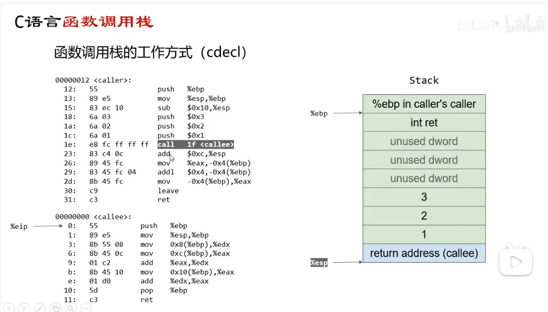548x312 pixels.
Task: Click the %ebp in caller's caller cell
Action: [x=424, y=104]
